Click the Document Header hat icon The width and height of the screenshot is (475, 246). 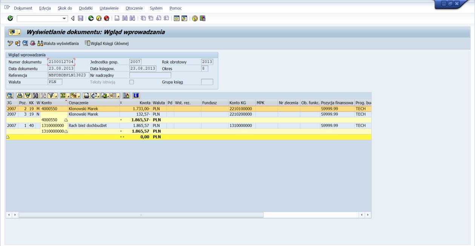32,44
